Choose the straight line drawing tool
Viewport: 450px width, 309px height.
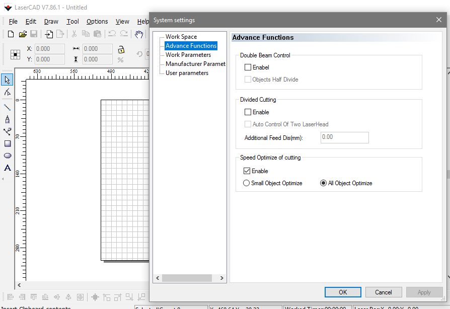tap(8, 107)
